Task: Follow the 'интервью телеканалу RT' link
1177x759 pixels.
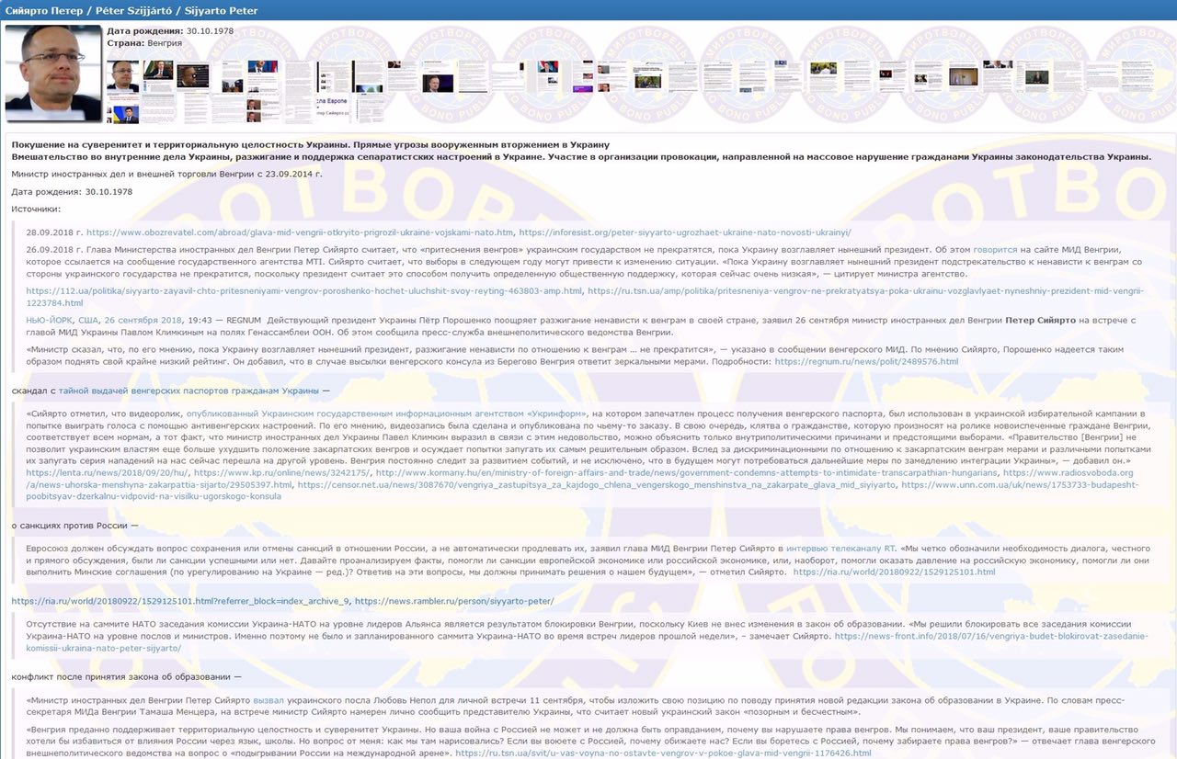Action: coord(840,548)
